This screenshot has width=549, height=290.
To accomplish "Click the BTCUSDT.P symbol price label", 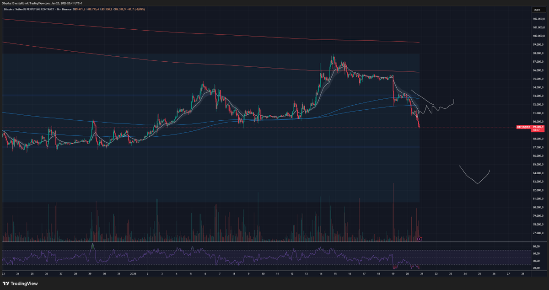I will 523,127.
